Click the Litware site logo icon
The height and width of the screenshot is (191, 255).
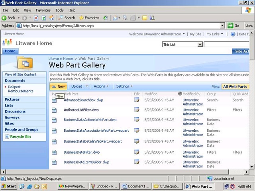[x=7, y=43]
